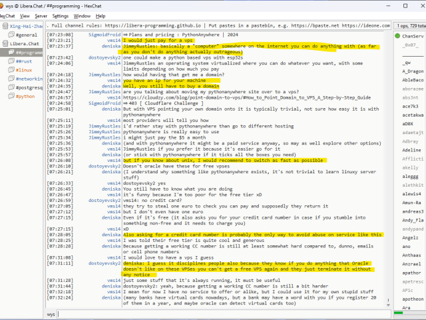
Task: Collapse the Libera.Chat server node
Action: coord(5,43)
